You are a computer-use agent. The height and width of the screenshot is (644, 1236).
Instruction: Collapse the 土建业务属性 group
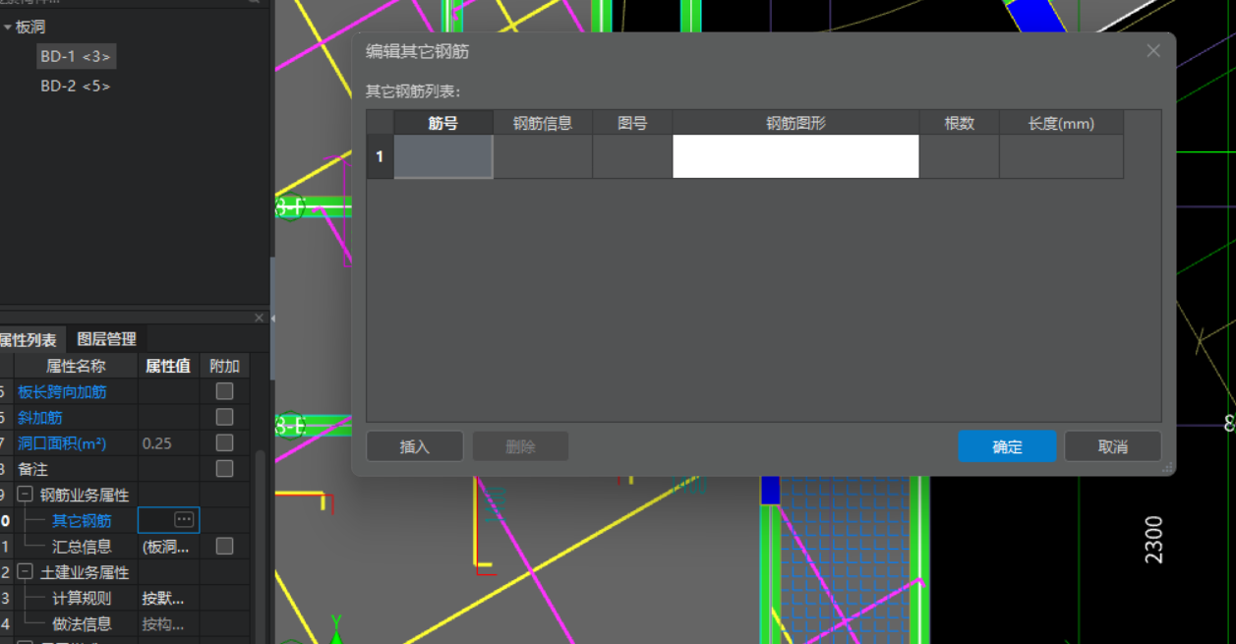click(25, 571)
